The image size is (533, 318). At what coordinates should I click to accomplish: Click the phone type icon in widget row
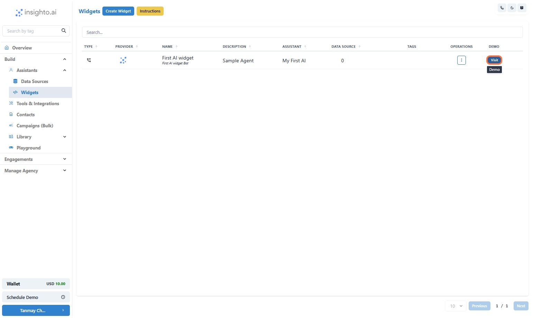coord(89,60)
